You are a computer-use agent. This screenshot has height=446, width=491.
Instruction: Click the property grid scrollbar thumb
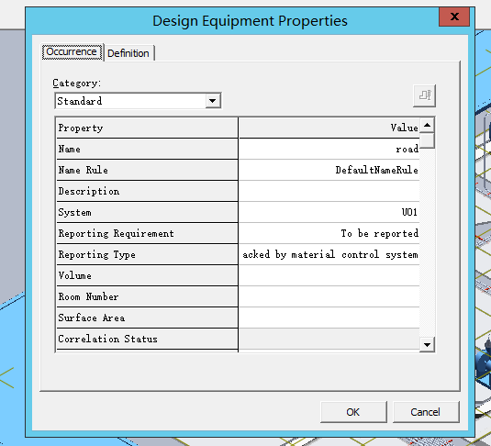[x=427, y=140]
